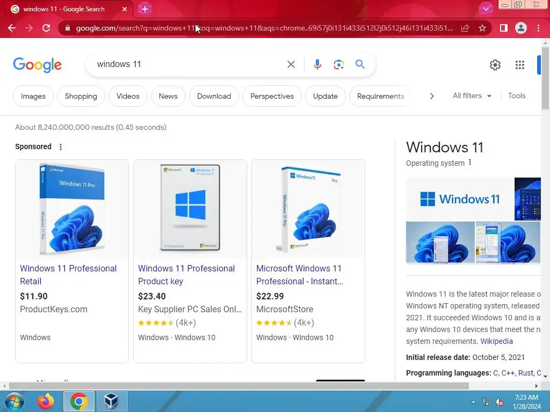The height and width of the screenshot is (412, 550).
Task: Go back to the previous page
Action: point(12,28)
